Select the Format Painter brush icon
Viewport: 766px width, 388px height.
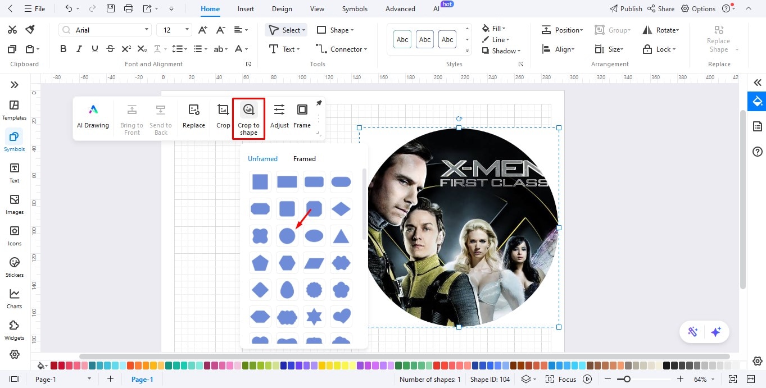[30, 29]
